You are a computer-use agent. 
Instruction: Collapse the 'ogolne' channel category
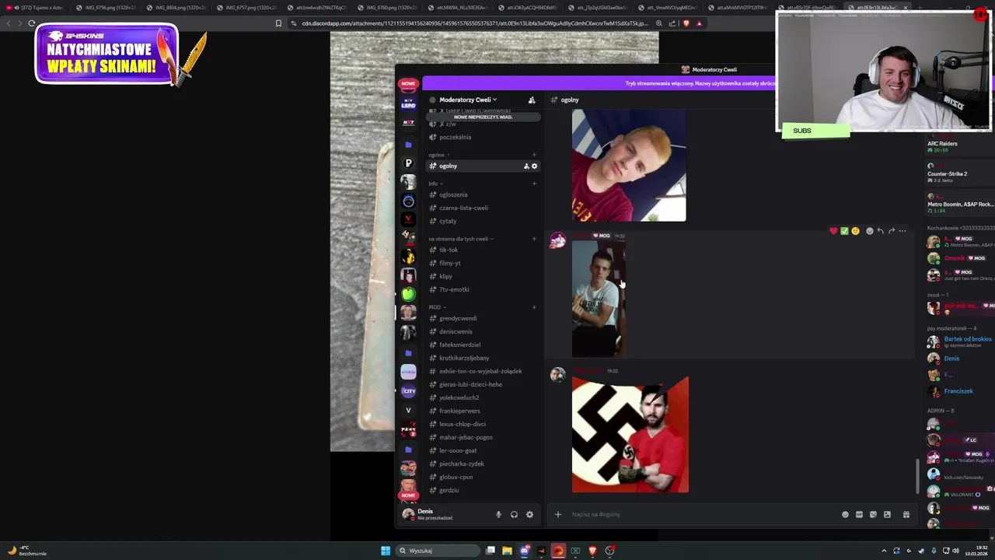pyautogui.click(x=438, y=155)
